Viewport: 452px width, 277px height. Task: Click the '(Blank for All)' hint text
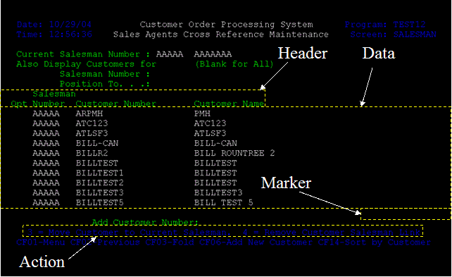(x=234, y=64)
